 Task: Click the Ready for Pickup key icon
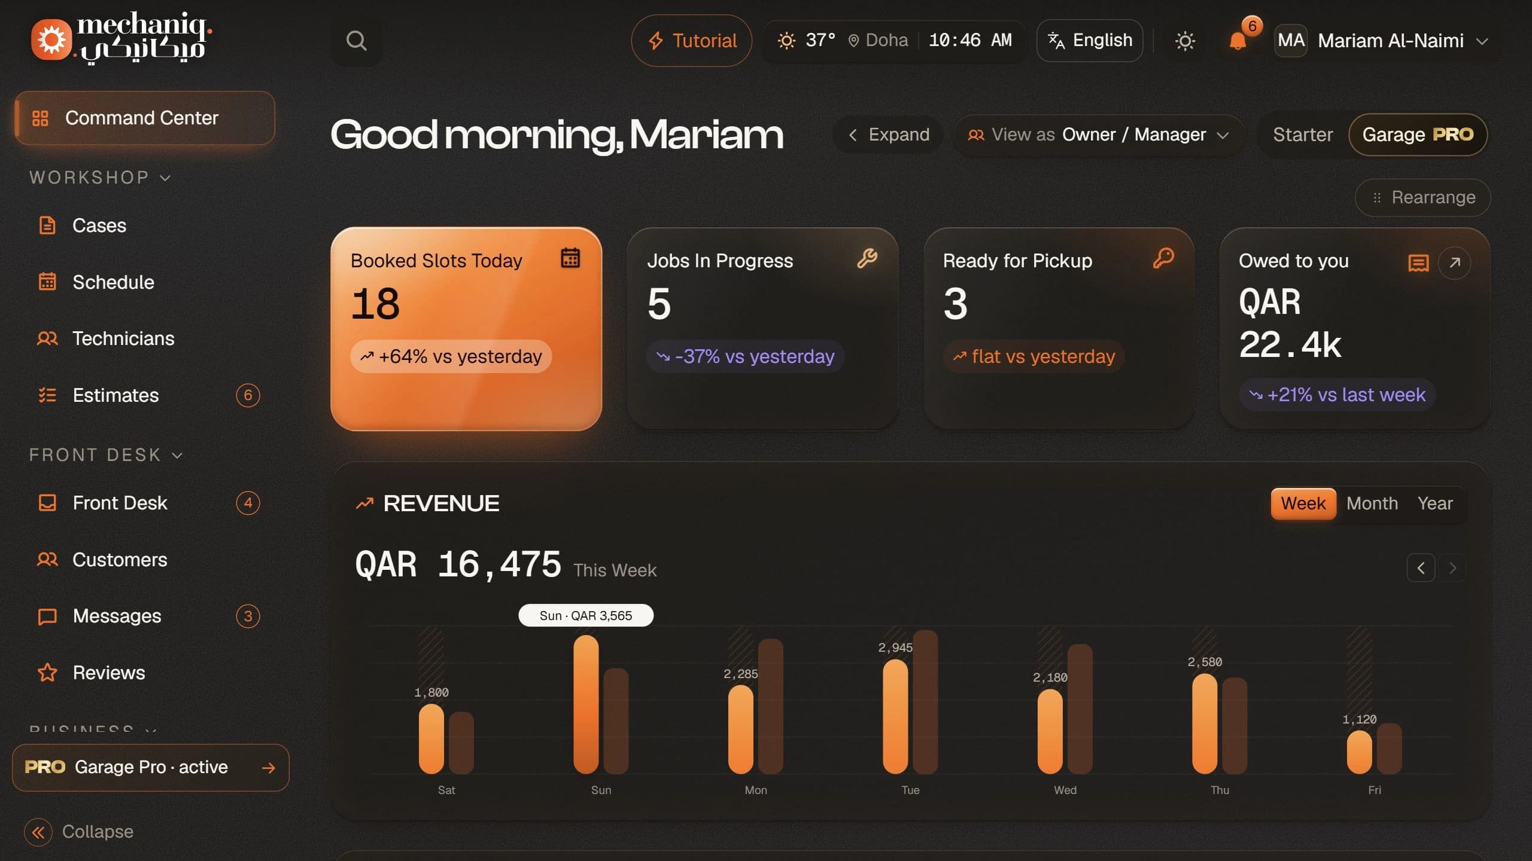tap(1163, 258)
